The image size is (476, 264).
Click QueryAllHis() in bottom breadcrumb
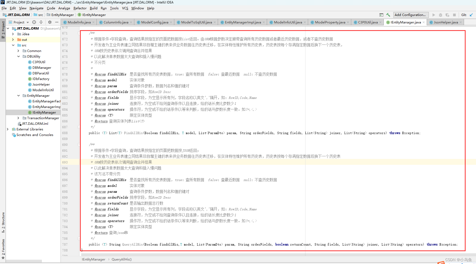click(122, 259)
